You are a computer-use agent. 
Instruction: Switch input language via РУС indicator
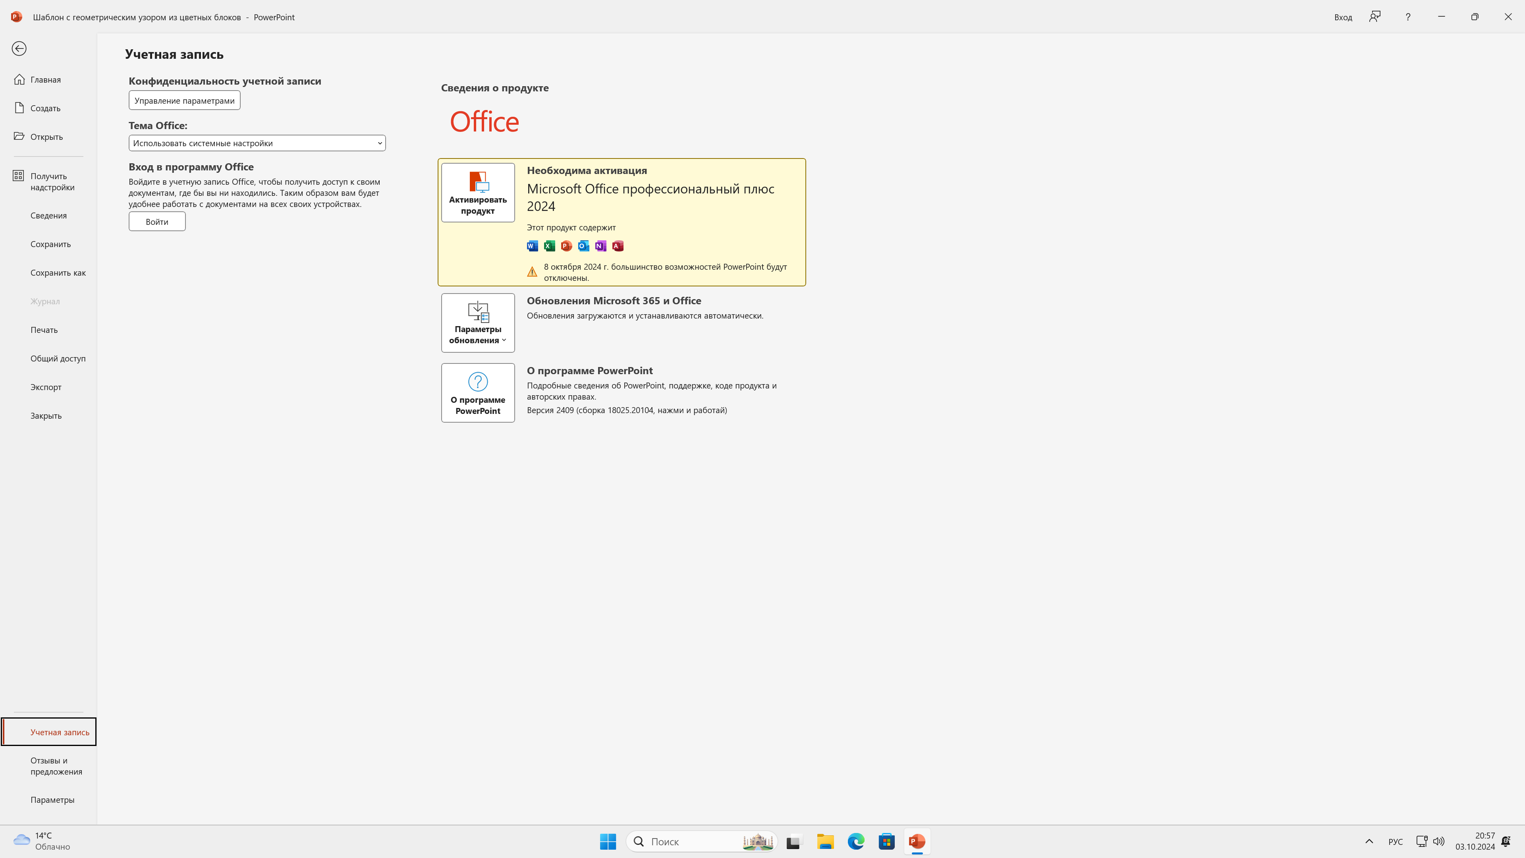pyautogui.click(x=1396, y=841)
